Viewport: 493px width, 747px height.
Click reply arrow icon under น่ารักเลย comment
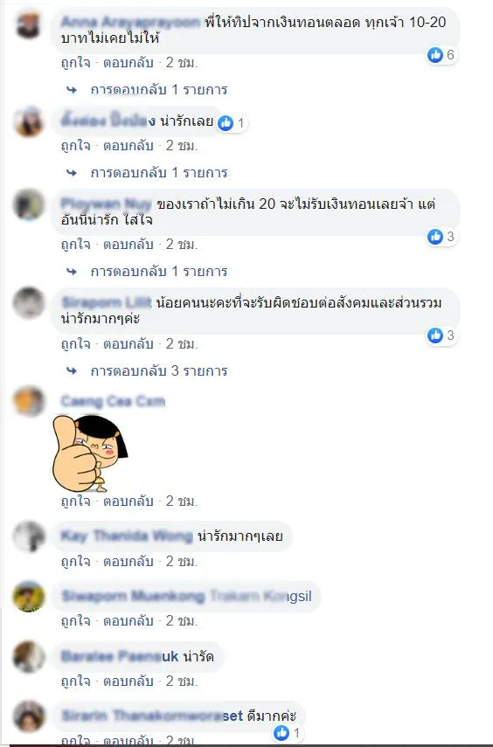(72, 172)
